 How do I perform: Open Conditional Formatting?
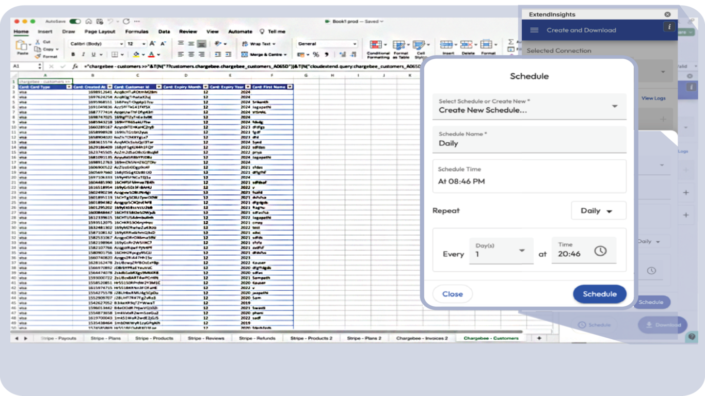pyautogui.click(x=377, y=49)
